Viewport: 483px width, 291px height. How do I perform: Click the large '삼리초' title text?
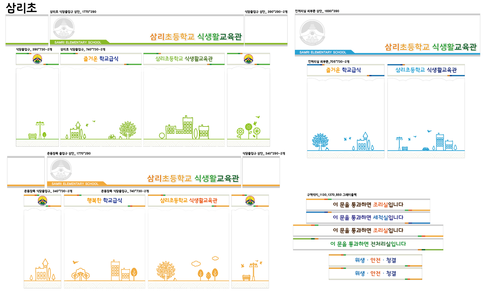click(x=21, y=8)
